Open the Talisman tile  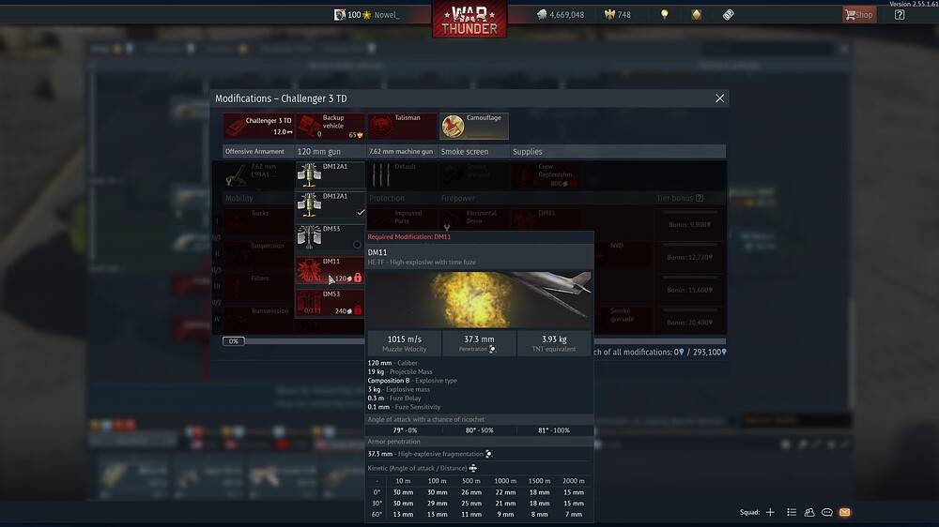point(402,126)
